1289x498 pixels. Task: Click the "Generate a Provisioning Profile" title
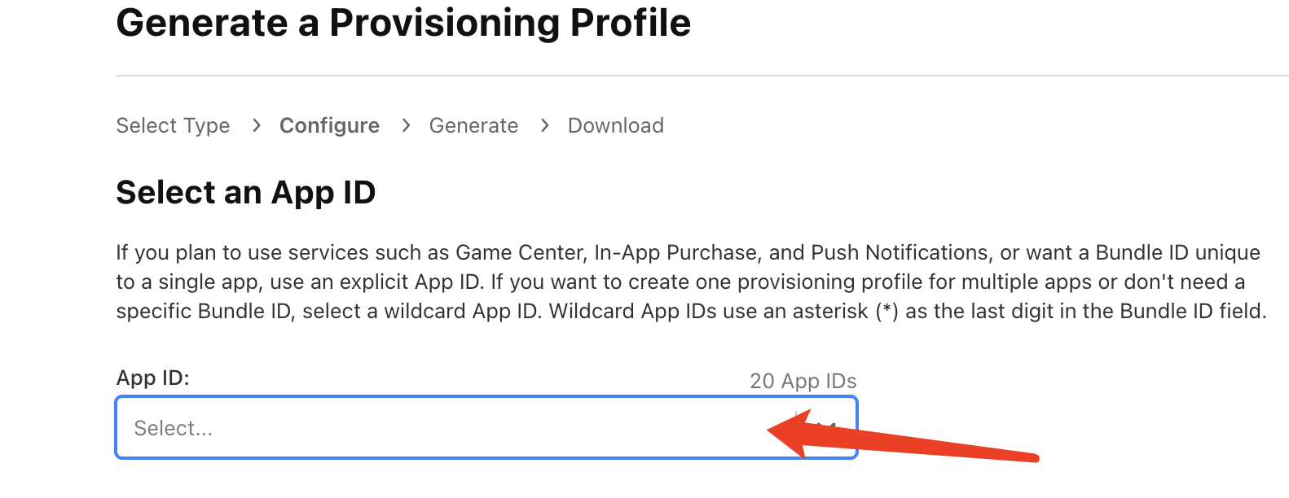pyautogui.click(x=403, y=23)
